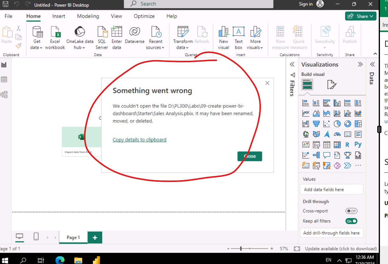Click Close button in the error dialog
This screenshot has height=264, width=388.
pyautogui.click(x=250, y=156)
